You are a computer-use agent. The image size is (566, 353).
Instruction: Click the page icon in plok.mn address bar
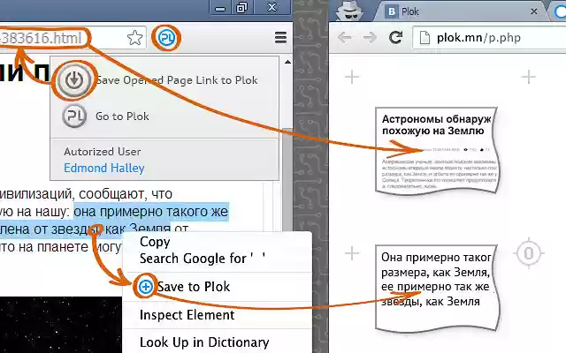[x=424, y=37]
